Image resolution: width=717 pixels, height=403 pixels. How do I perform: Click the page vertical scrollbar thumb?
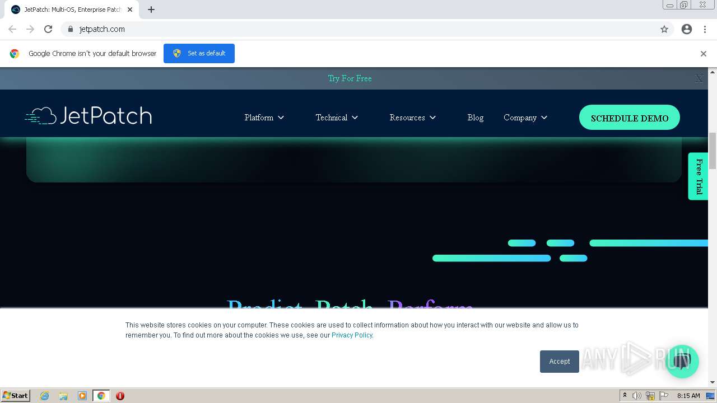click(713, 151)
